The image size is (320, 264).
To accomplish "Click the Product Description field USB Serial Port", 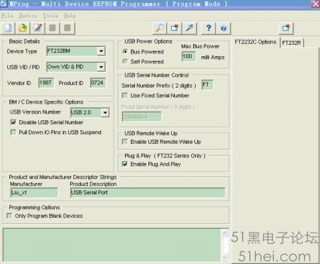I will (148, 192).
